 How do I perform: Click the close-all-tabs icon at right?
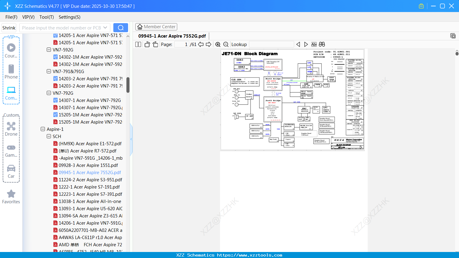pyautogui.click(x=453, y=36)
